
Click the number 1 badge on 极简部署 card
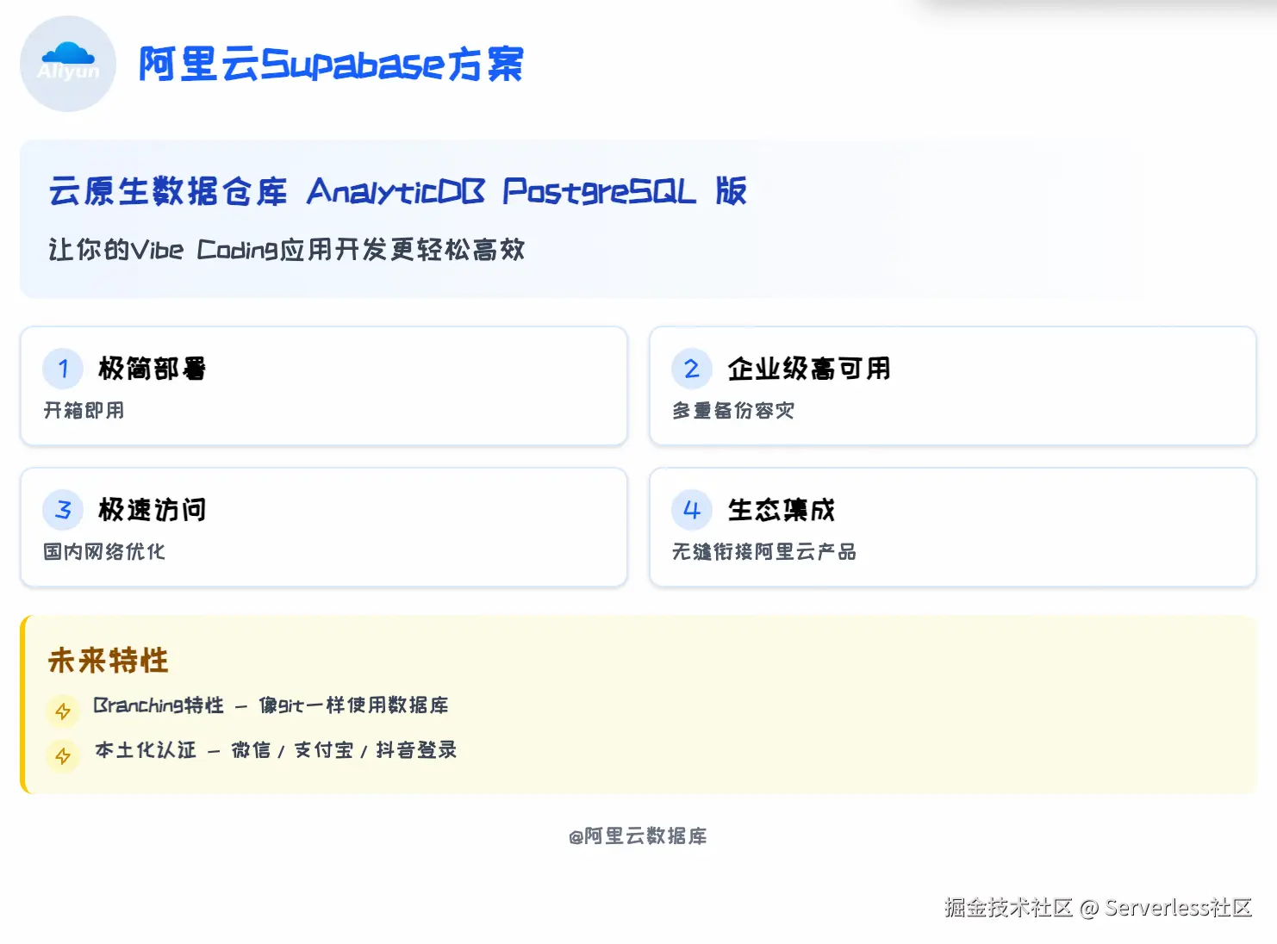(x=63, y=369)
